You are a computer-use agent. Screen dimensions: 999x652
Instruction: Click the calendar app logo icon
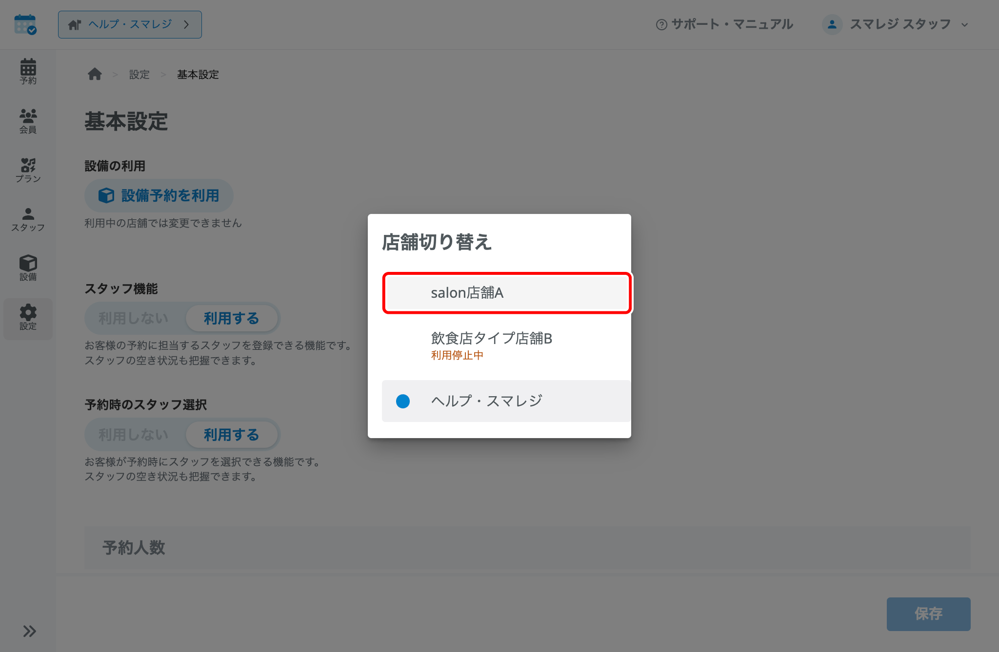coord(25,24)
